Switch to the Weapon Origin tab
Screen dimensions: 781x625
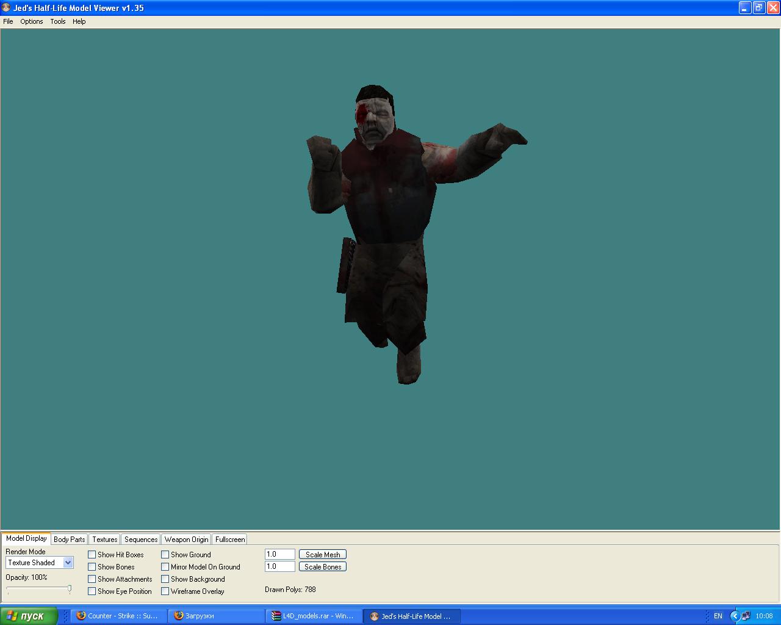(187, 540)
